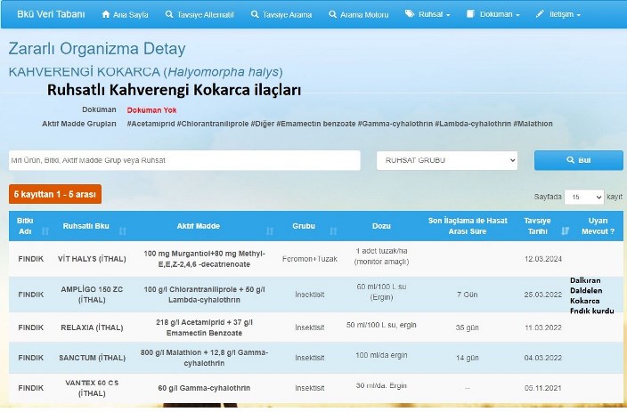Open the Bkü Veri Tabanı brand link
The image size is (627, 412).
pos(47,15)
